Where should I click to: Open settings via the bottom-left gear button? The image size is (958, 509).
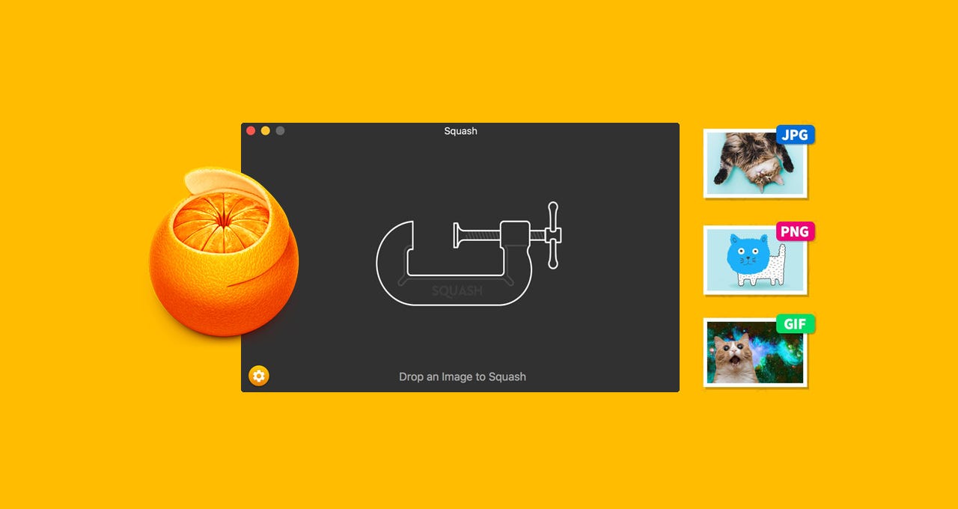(x=258, y=375)
